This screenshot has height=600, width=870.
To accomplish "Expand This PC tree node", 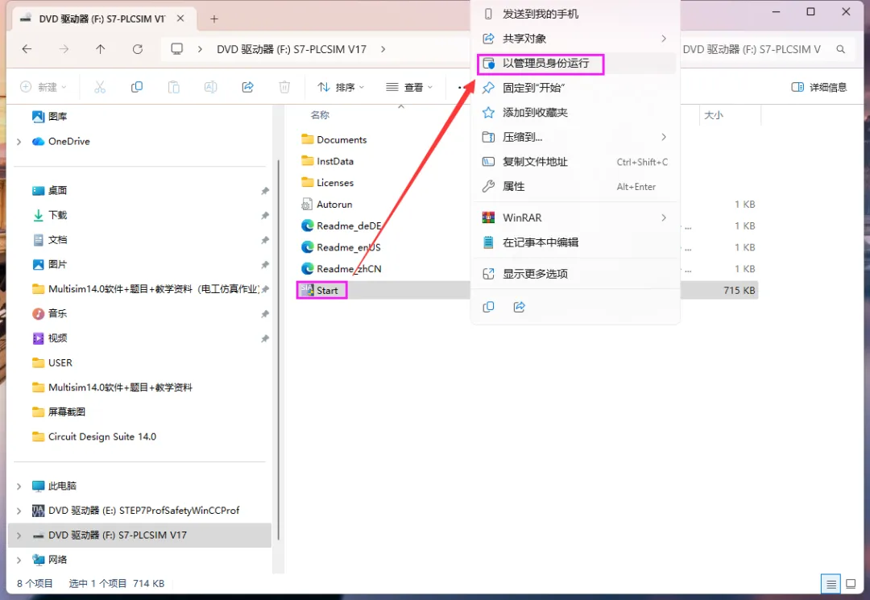I will point(19,486).
